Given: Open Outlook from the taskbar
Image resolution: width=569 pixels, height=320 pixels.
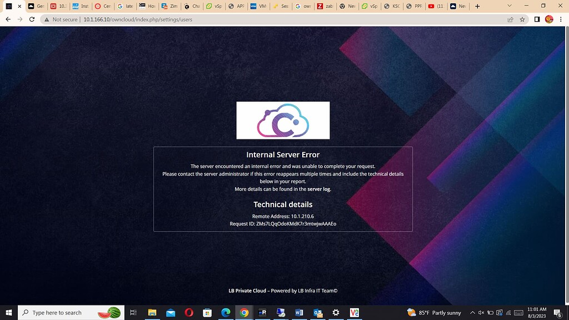Looking at the screenshot, I should 317,312.
